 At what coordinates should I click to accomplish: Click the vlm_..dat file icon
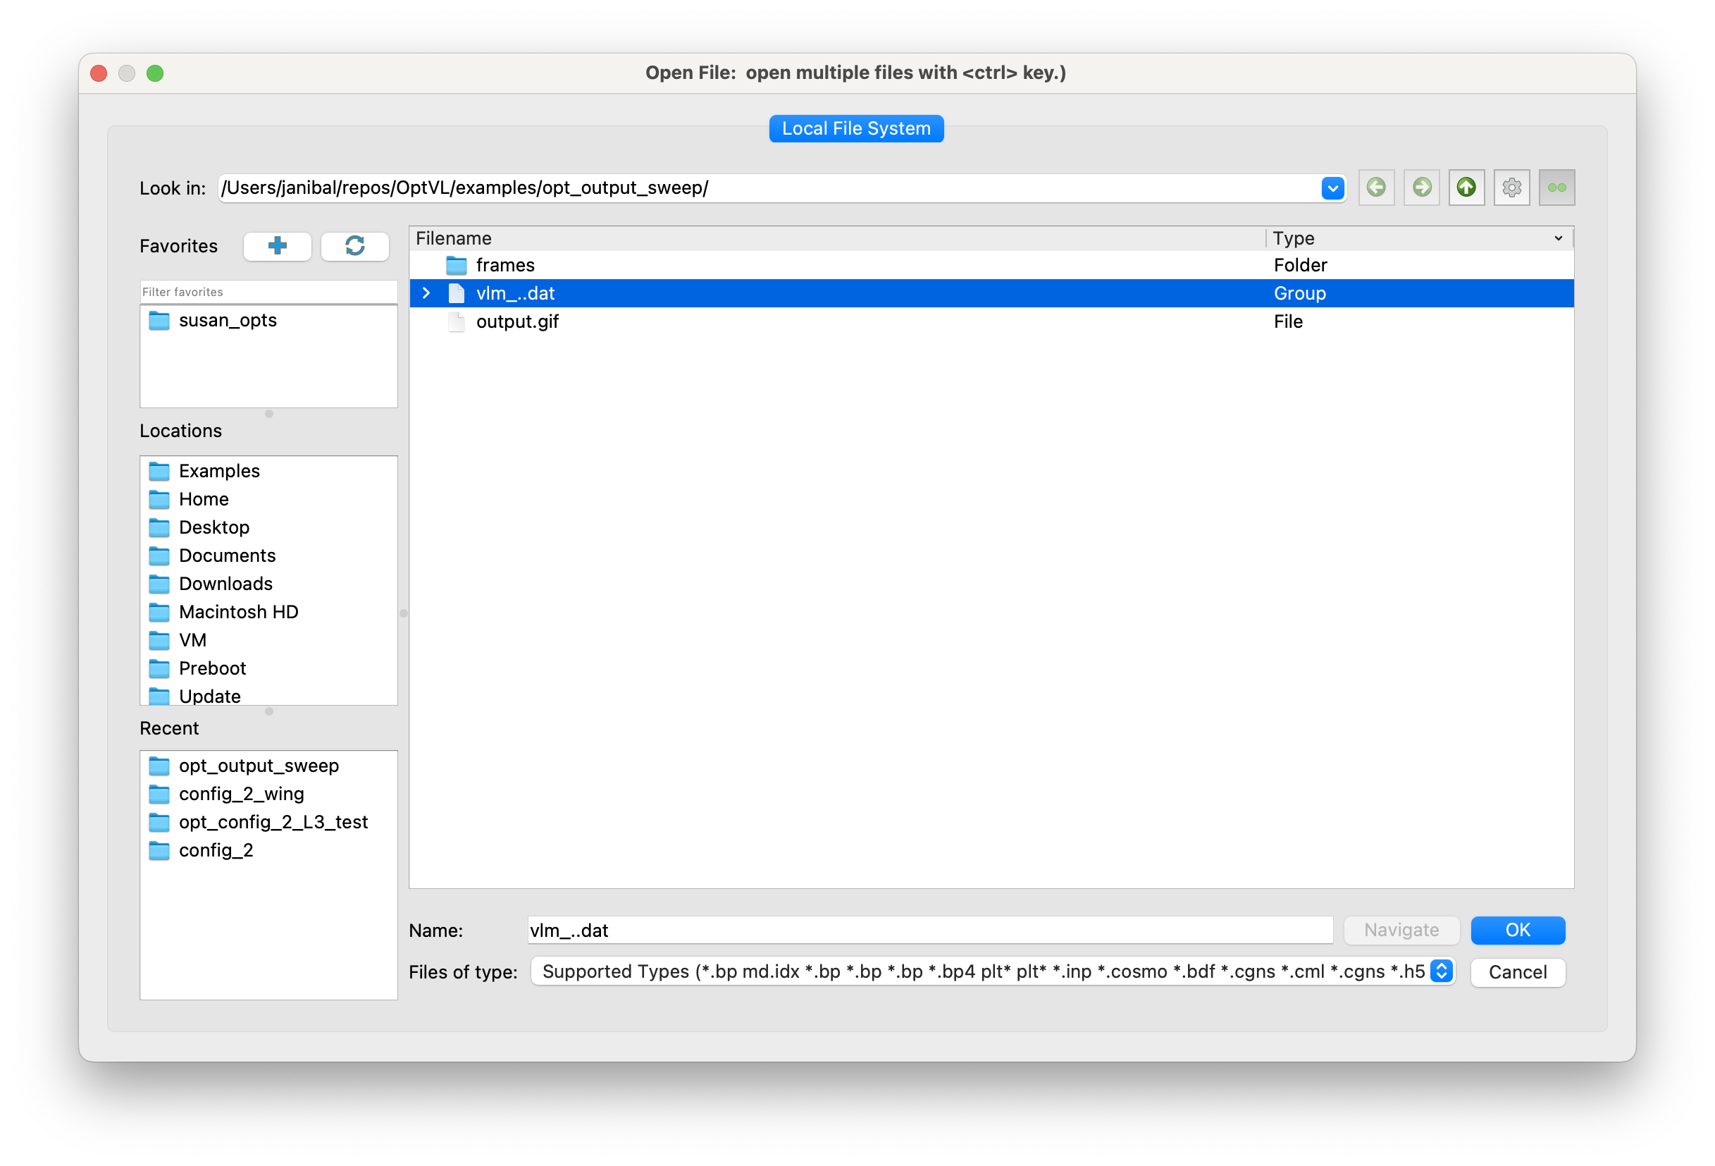coord(456,293)
